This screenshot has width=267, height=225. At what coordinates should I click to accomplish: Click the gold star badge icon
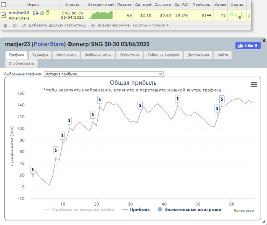coord(48,13)
